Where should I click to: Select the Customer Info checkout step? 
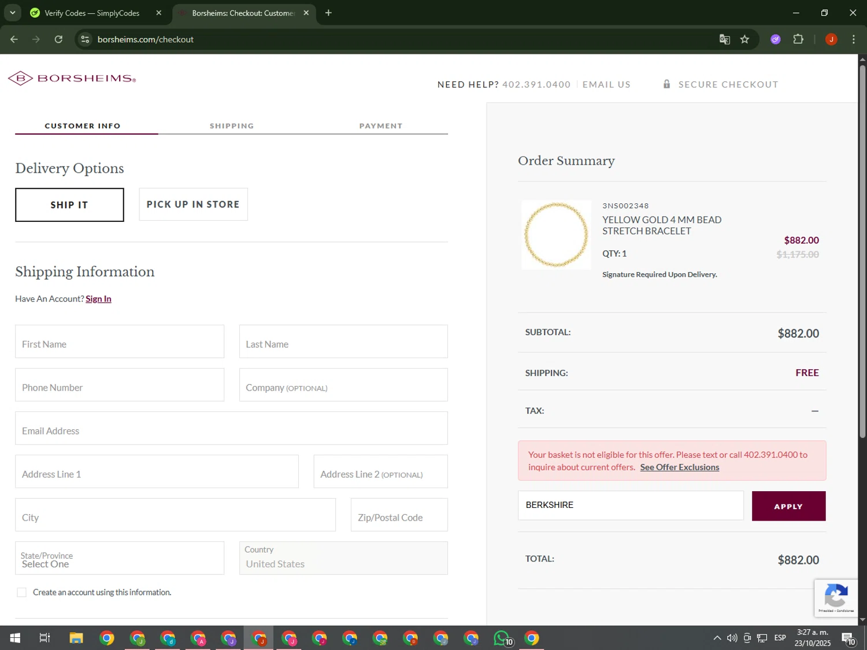click(83, 125)
